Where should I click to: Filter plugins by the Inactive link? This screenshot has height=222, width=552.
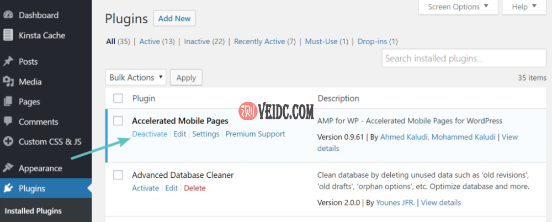(197, 41)
